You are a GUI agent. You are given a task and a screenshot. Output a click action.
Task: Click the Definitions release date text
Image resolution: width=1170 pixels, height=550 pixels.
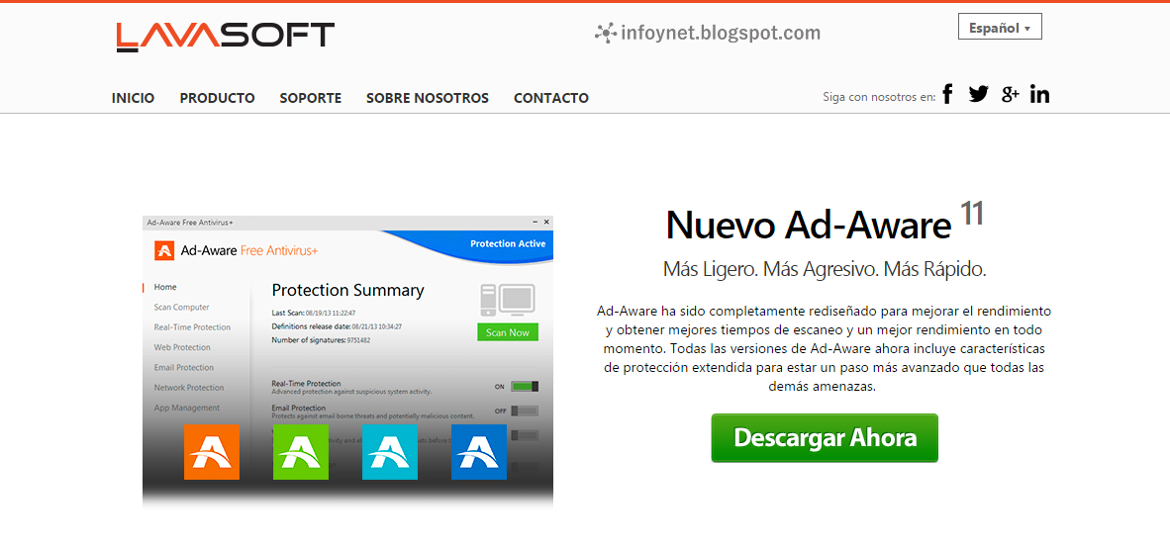pyautogui.click(x=337, y=326)
